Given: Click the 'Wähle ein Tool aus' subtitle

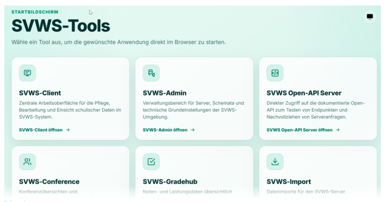Looking at the screenshot, I should (119, 43).
